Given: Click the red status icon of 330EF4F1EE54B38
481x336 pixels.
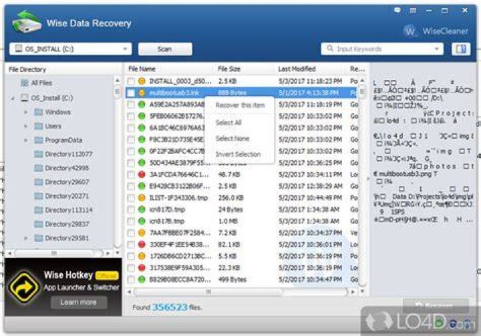Looking at the screenshot, I should [x=142, y=245].
